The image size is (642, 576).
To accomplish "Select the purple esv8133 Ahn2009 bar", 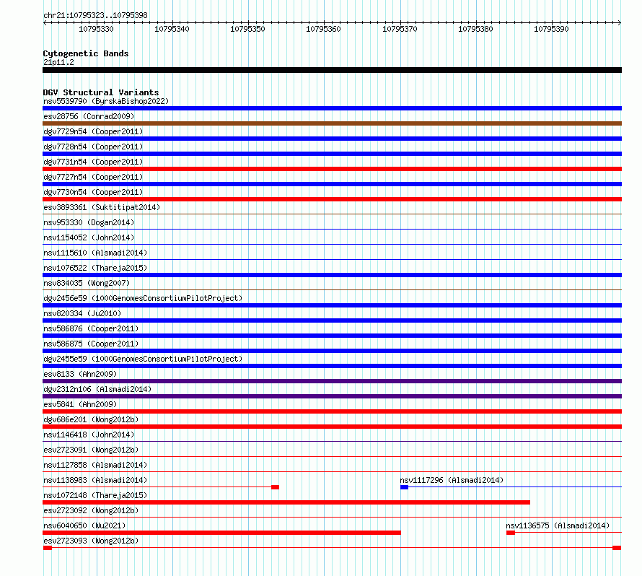I will pyautogui.click(x=332, y=381).
